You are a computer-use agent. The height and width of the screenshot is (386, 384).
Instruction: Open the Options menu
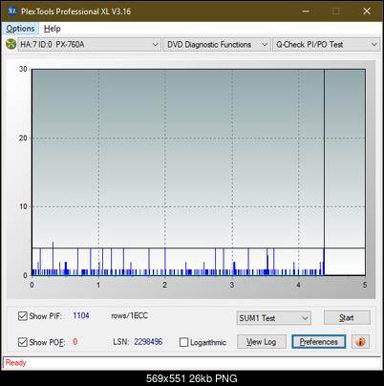(x=20, y=29)
